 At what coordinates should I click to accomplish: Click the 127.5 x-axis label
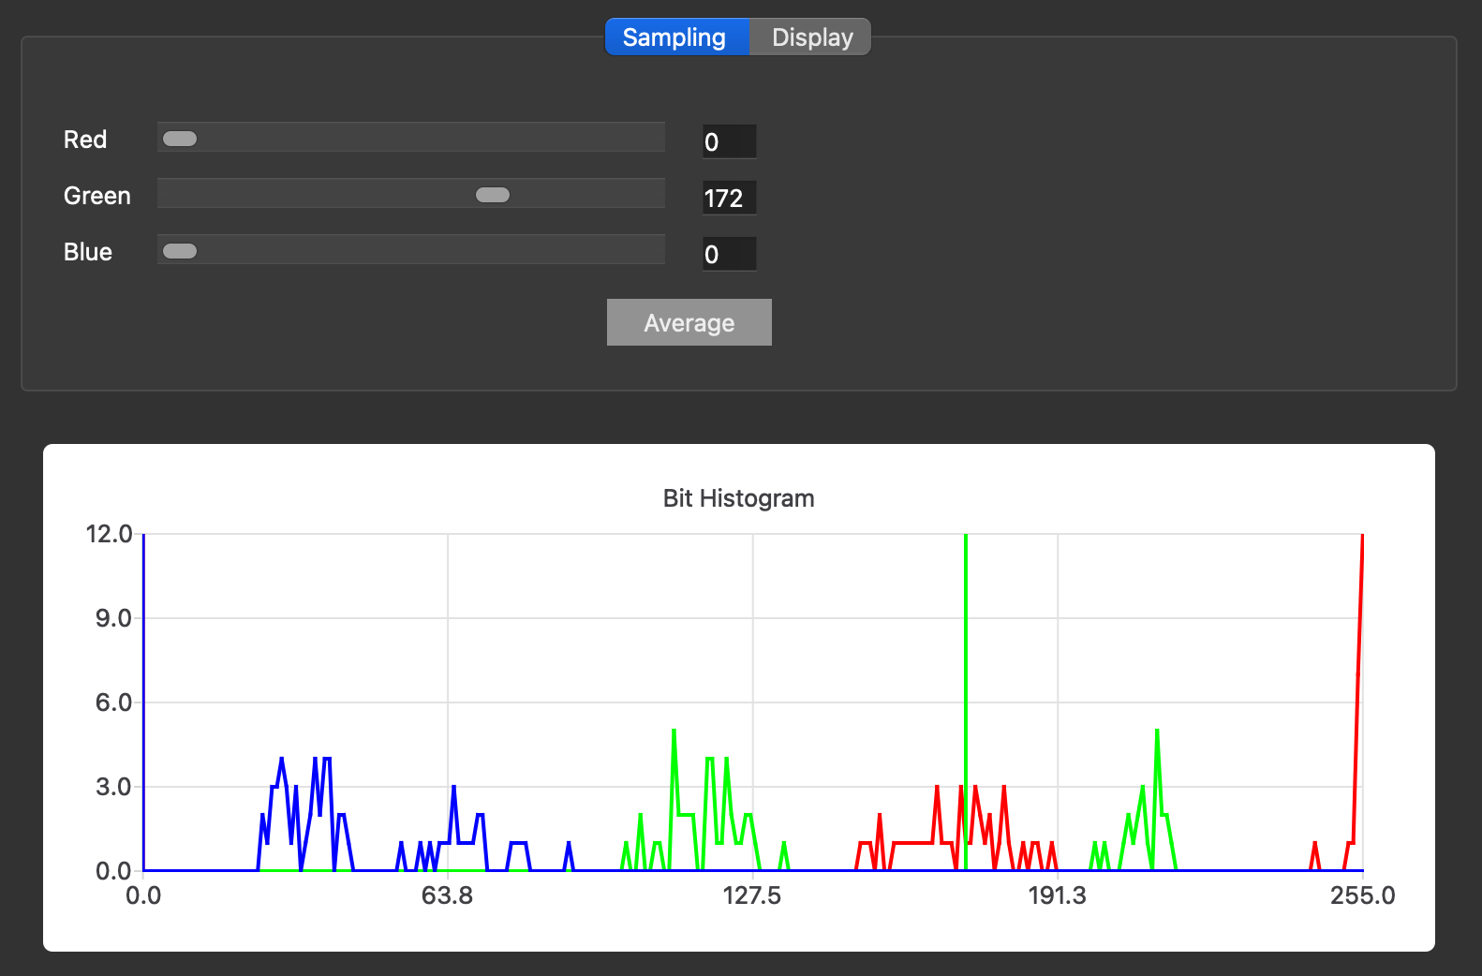[x=752, y=895]
